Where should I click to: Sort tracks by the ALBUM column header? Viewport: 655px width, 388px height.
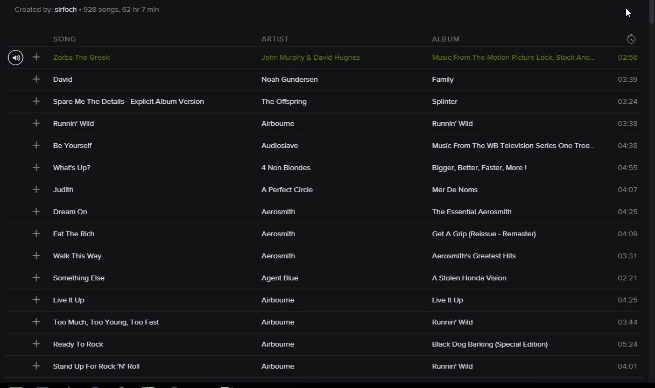446,39
